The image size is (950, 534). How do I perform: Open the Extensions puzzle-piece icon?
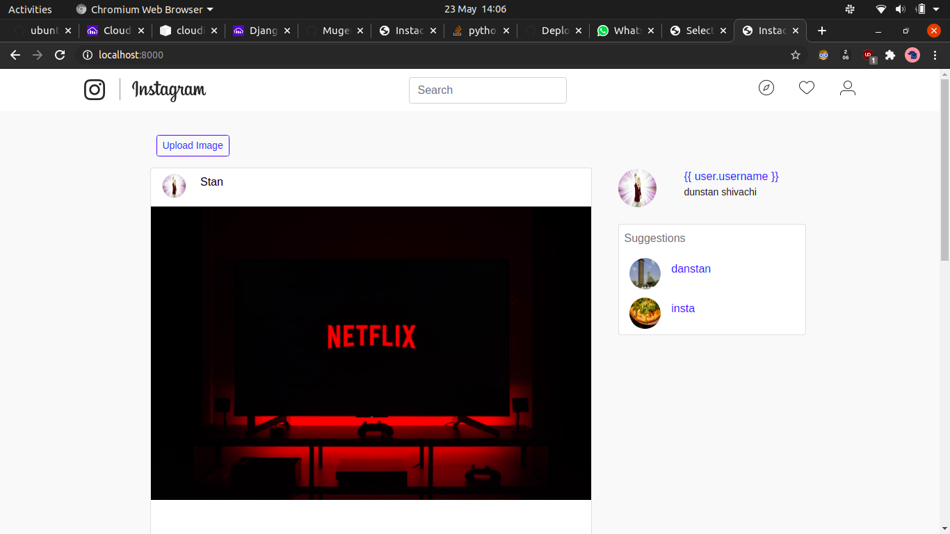(890, 55)
